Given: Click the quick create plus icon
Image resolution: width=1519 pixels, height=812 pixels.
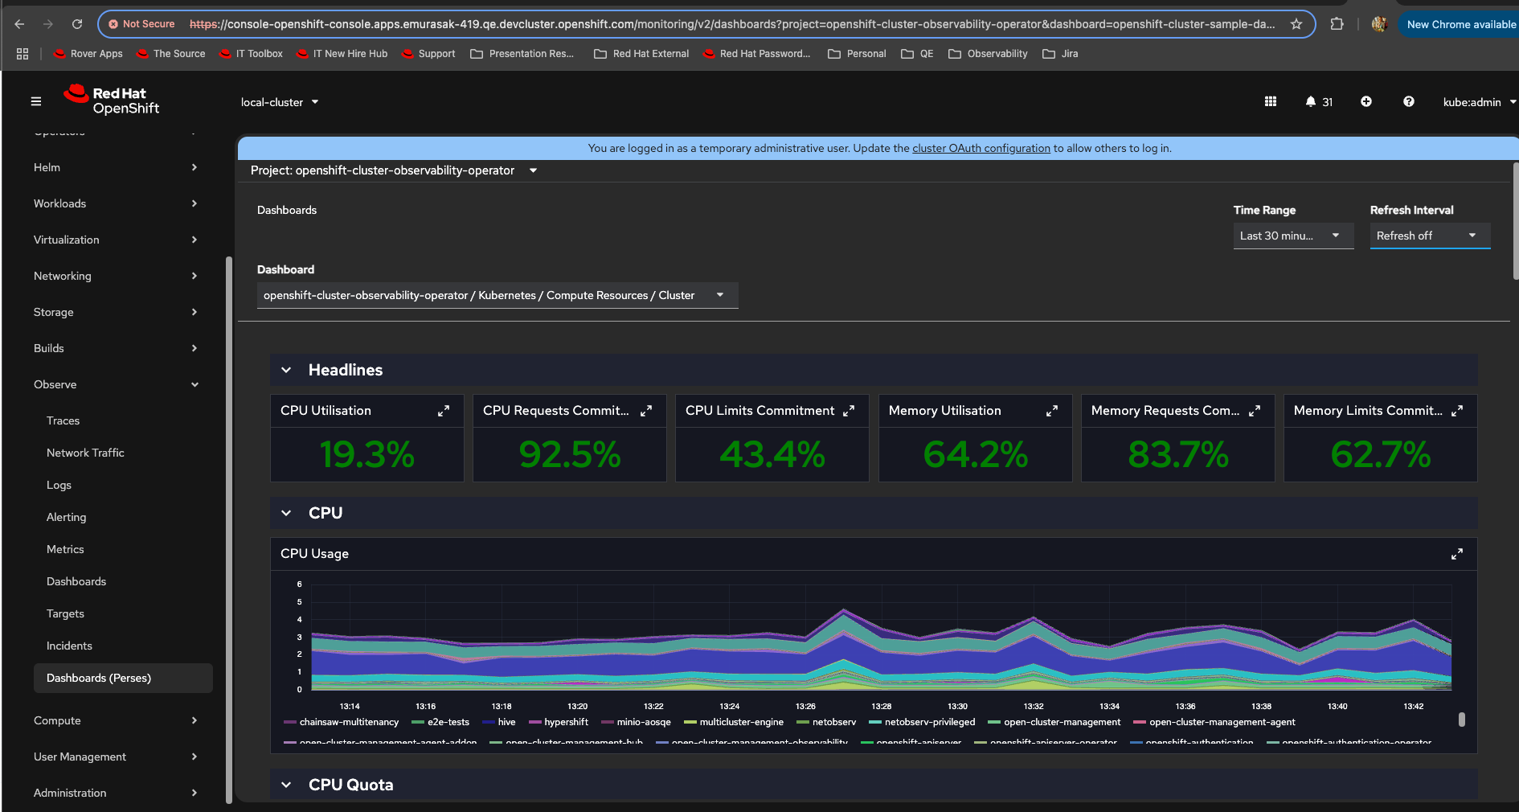Looking at the screenshot, I should pyautogui.click(x=1366, y=102).
